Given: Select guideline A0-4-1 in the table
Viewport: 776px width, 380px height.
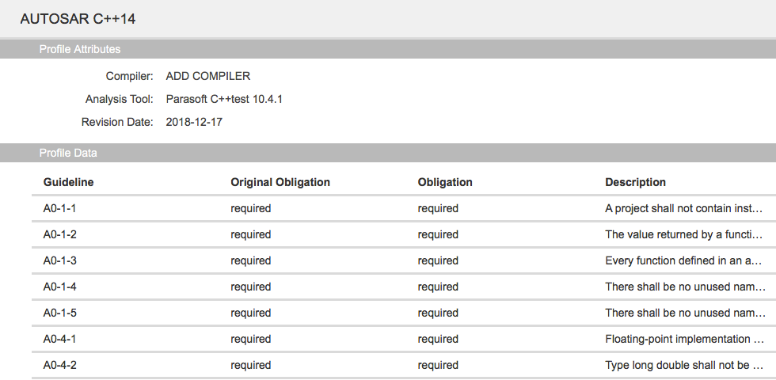Looking at the screenshot, I should 404,340.
